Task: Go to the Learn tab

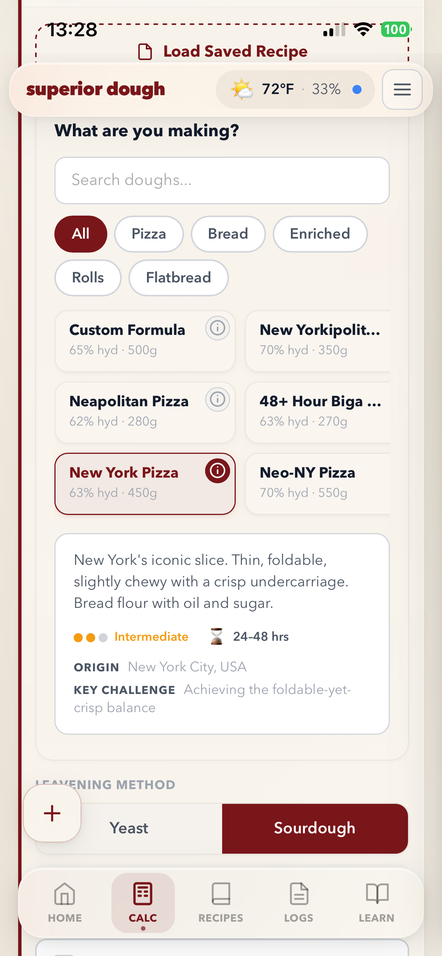Action: 377,901
